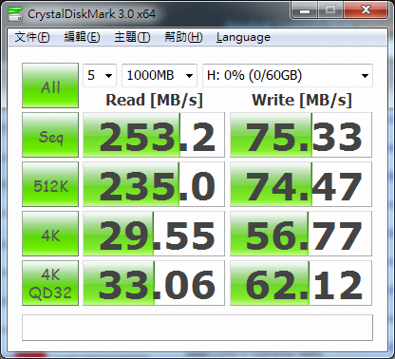Start the 4K QD32 benchmark test
The width and height of the screenshot is (395, 359).
[50, 283]
